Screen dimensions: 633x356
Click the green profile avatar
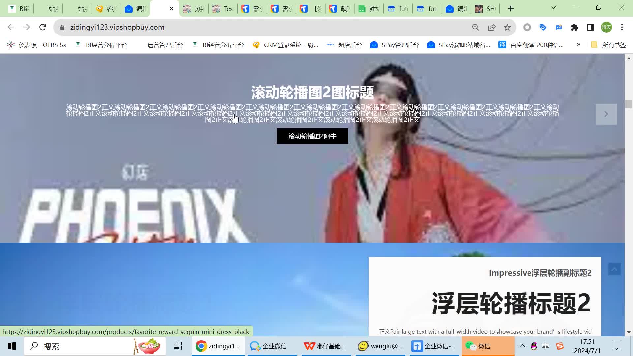(606, 27)
